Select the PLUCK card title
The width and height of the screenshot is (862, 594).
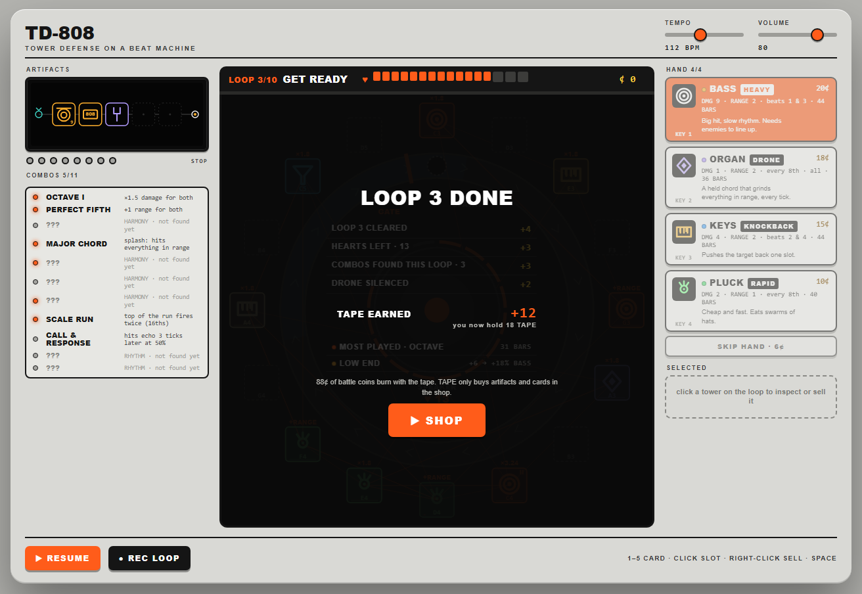coord(727,283)
